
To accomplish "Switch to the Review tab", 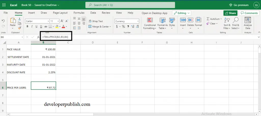I will tap(106, 13).
